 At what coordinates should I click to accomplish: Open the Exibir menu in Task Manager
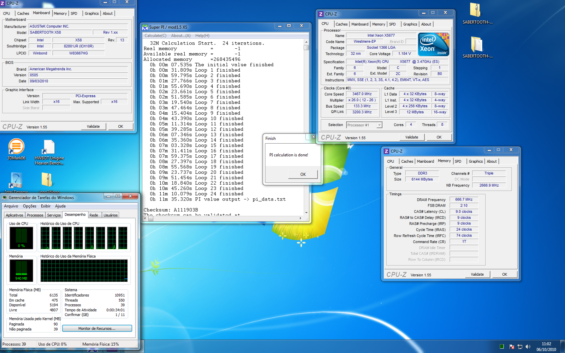46,206
